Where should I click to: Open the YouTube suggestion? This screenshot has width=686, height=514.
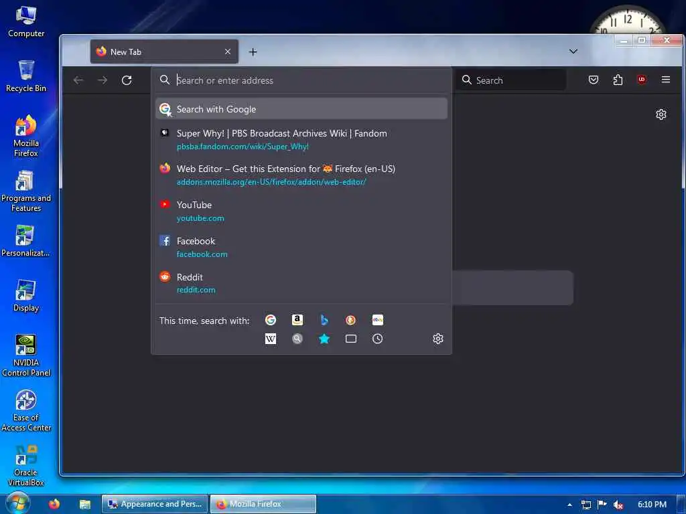(x=301, y=211)
